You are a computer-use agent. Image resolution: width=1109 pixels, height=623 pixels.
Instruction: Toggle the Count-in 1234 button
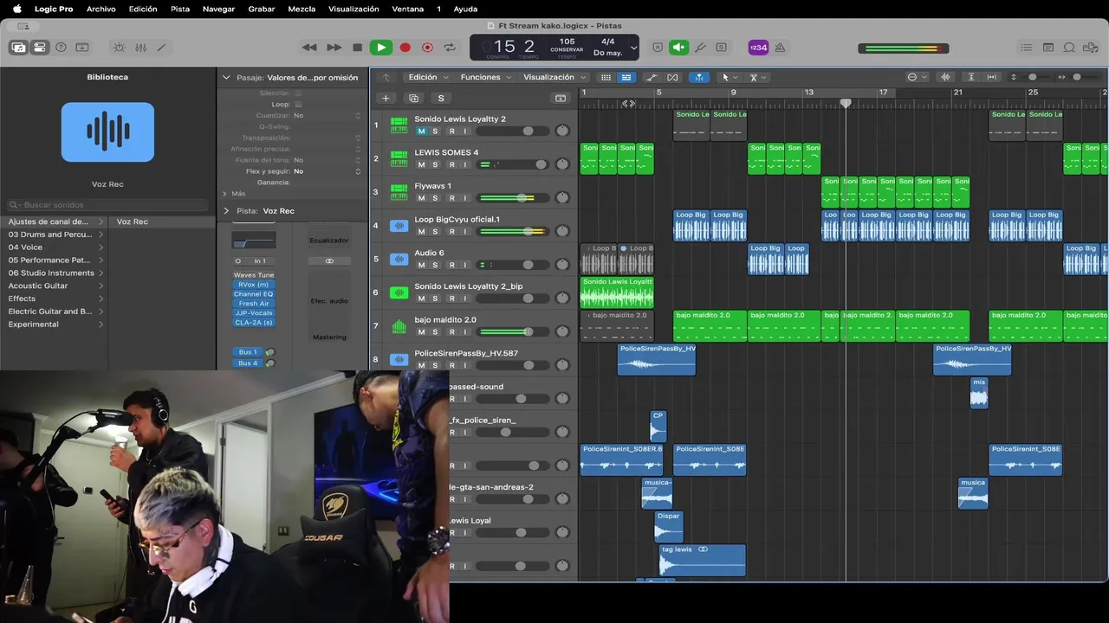coord(758,48)
